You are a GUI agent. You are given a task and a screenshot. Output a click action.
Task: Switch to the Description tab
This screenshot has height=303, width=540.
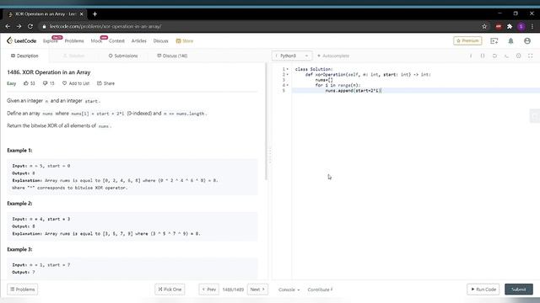pyautogui.click(x=24, y=56)
